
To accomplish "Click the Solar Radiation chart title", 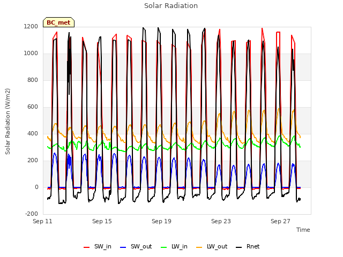I will [171, 6].
